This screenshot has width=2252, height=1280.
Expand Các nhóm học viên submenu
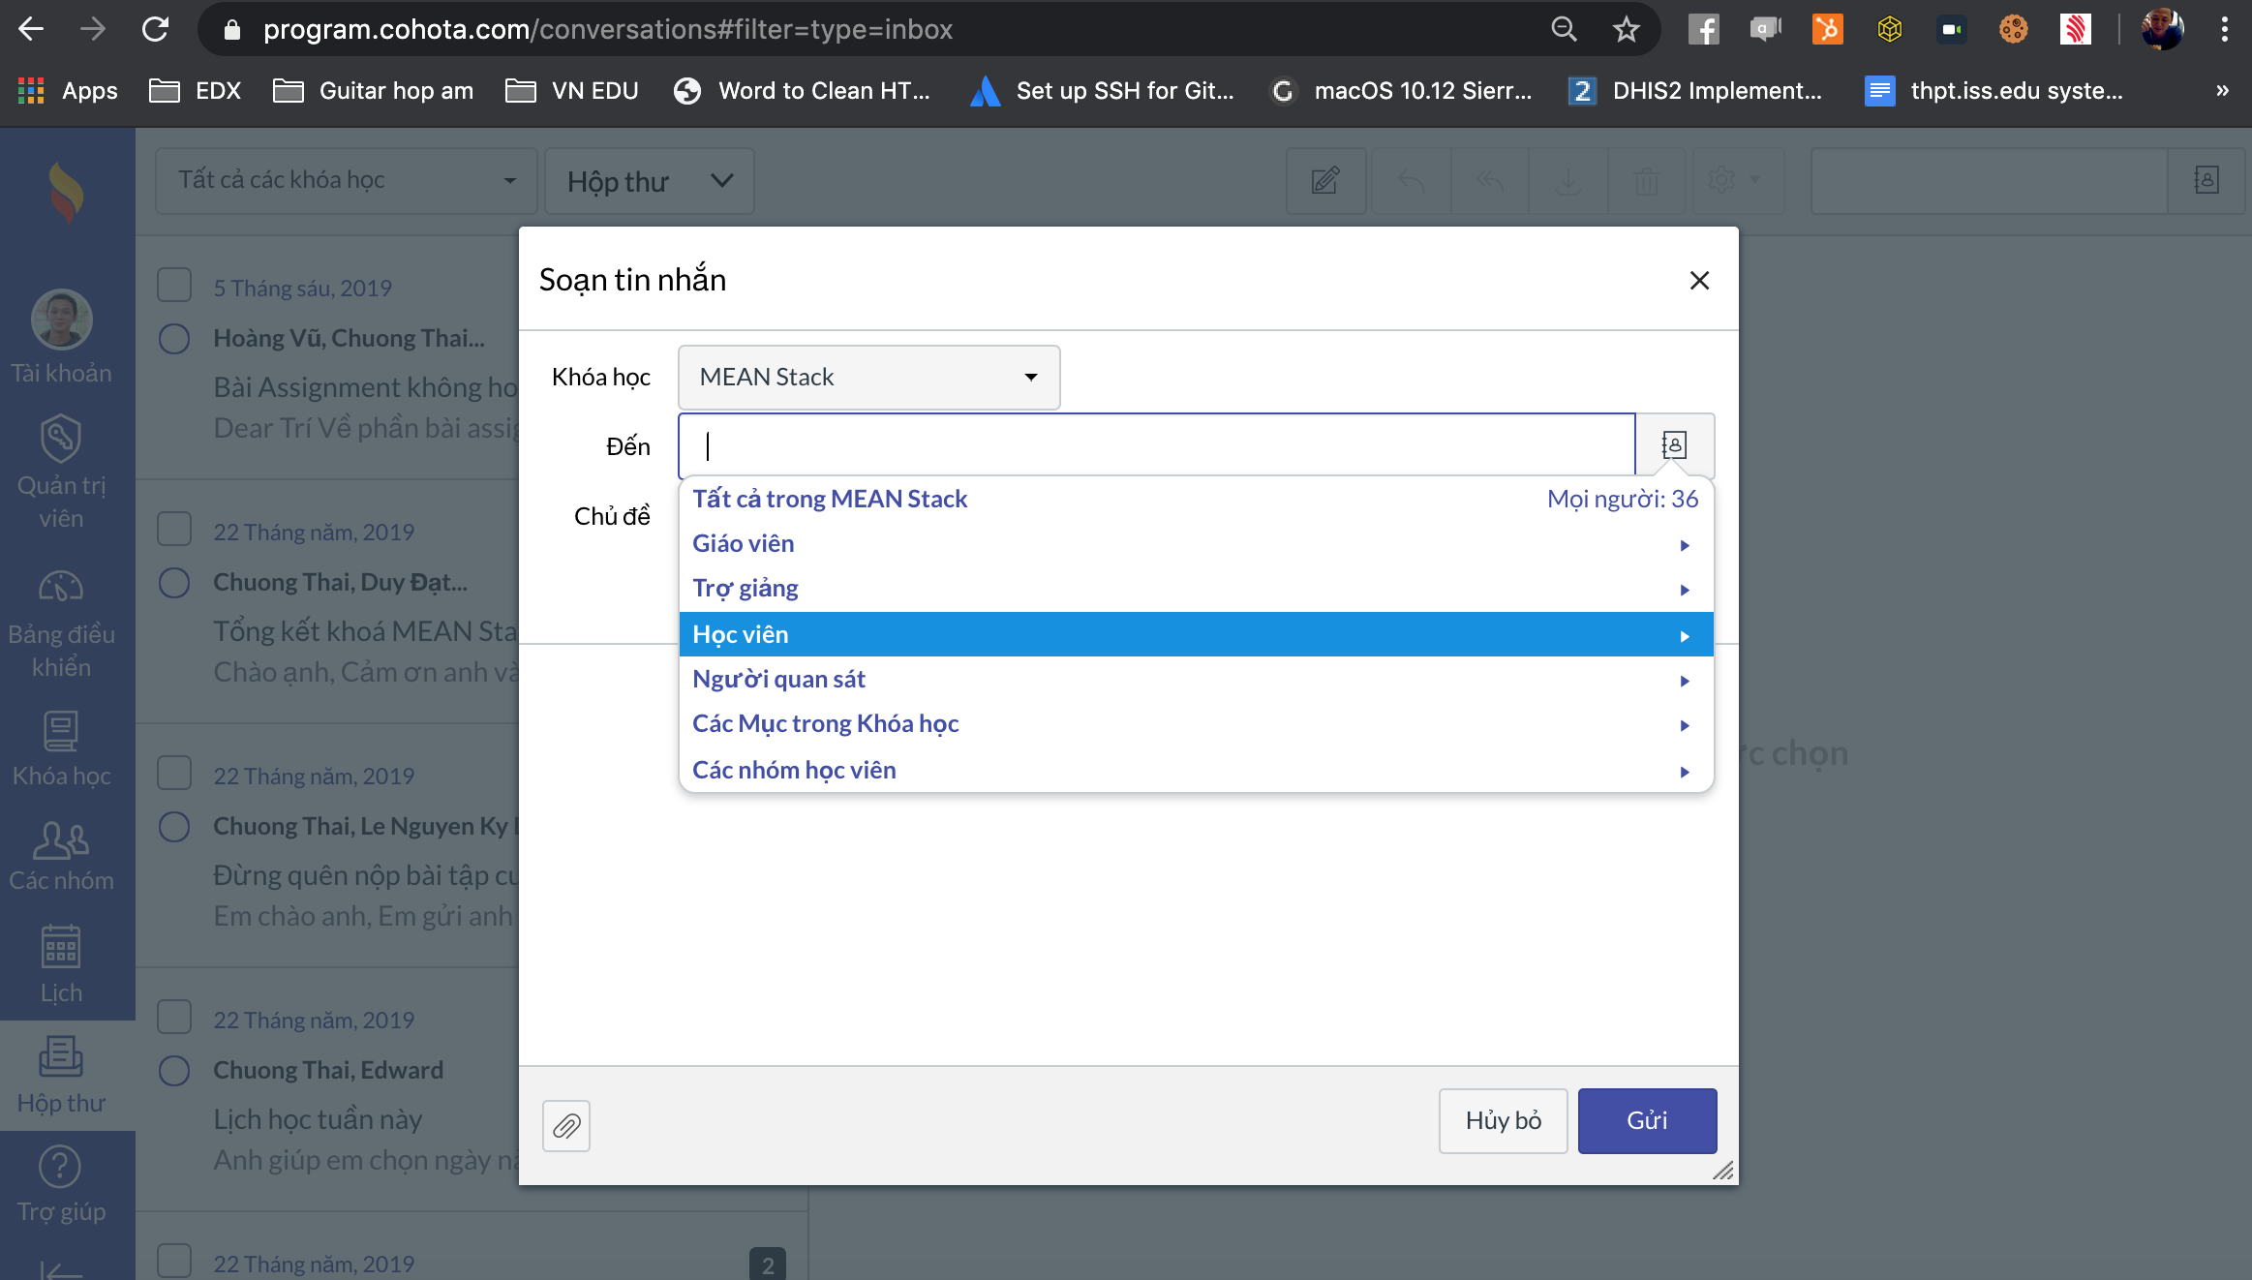pos(1197,771)
